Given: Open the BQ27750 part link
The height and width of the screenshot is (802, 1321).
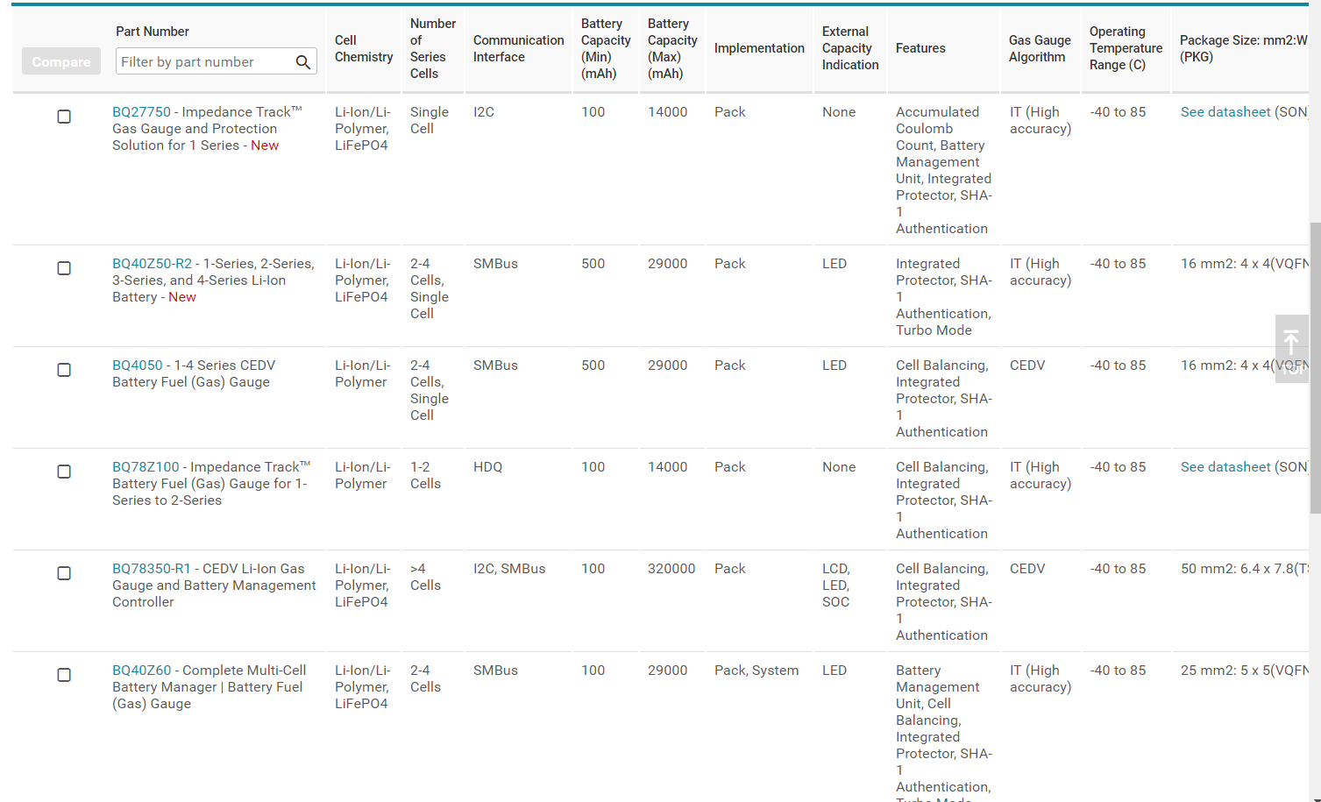Looking at the screenshot, I should pos(142,112).
